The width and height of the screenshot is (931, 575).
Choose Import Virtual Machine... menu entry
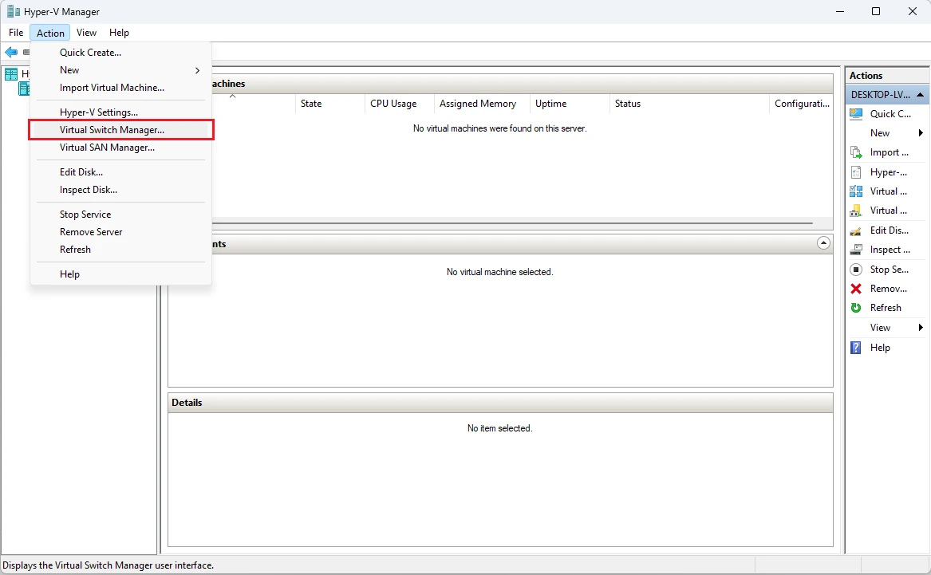pos(120,87)
